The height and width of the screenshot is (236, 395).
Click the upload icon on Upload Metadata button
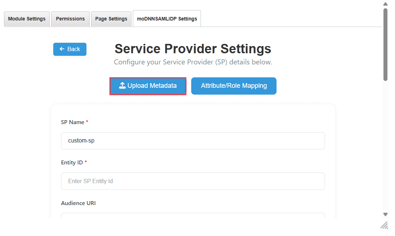tap(122, 86)
